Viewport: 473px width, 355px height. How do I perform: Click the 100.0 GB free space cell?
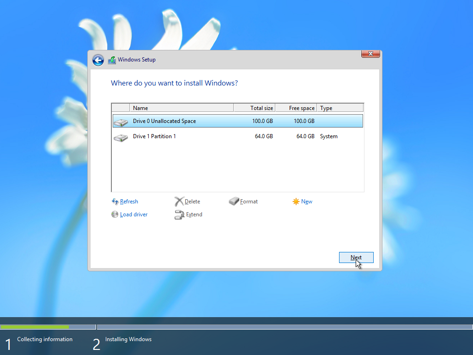coord(304,121)
